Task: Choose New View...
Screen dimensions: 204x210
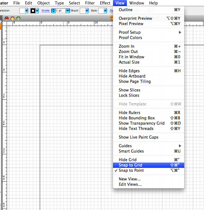Action: point(149,179)
